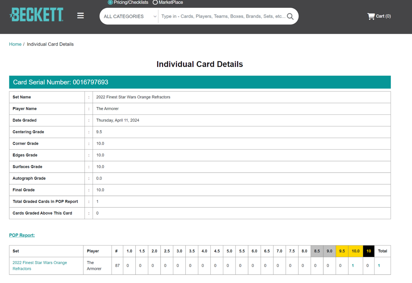
Task: Click the search magnifier icon
Action: pyautogui.click(x=290, y=17)
